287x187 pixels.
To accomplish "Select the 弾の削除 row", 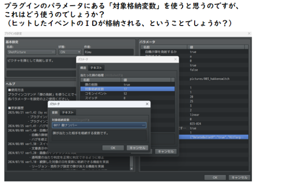I will tap(127, 85).
